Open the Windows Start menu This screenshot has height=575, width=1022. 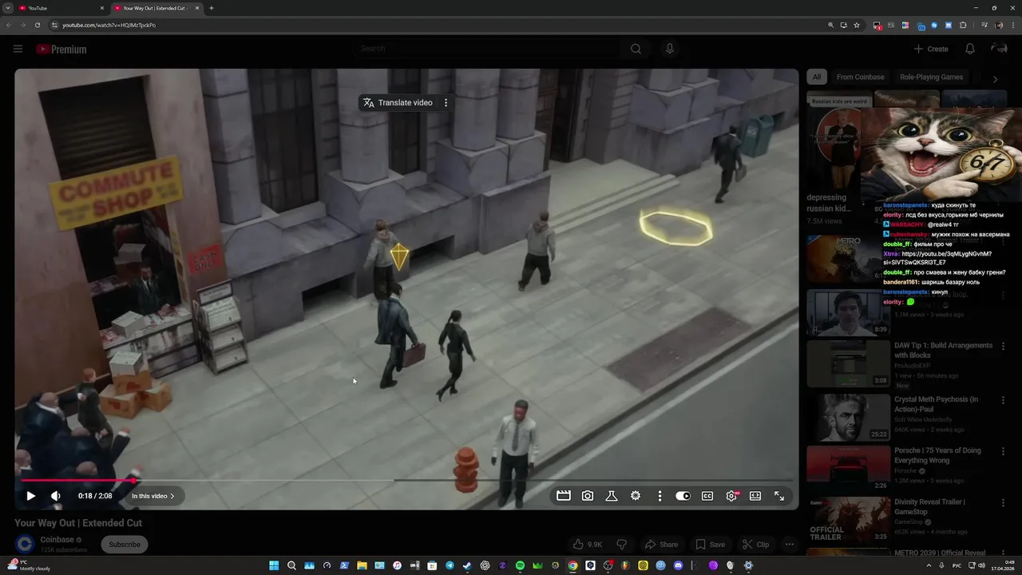coord(274,565)
